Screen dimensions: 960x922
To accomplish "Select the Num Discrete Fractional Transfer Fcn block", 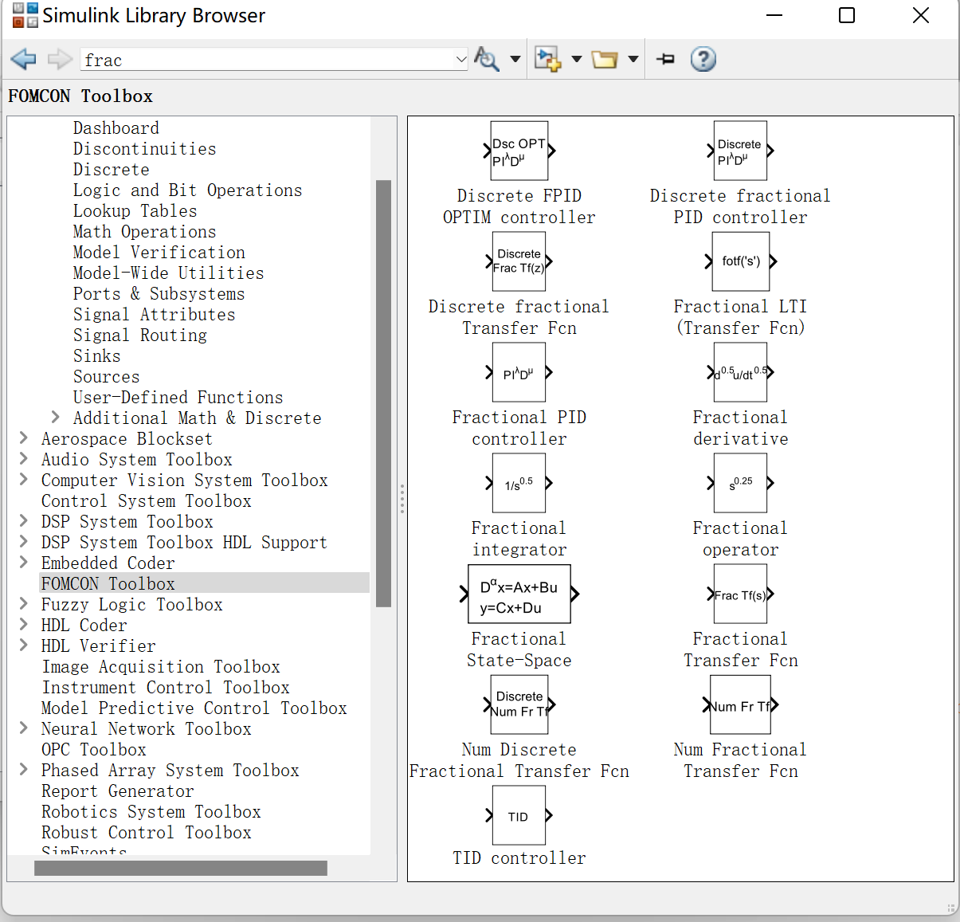I will 519,704.
